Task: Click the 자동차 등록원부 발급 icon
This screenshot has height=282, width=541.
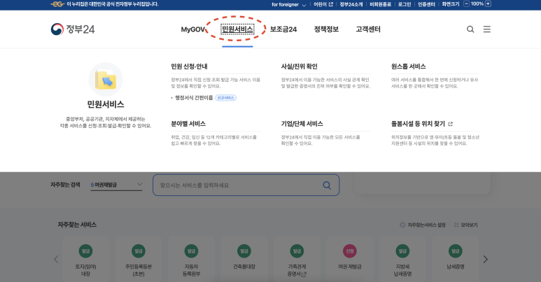Action: (191, 251)
